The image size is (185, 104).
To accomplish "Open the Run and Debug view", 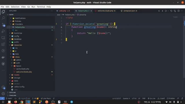I will pyautogui.click(x=3, y=31).
